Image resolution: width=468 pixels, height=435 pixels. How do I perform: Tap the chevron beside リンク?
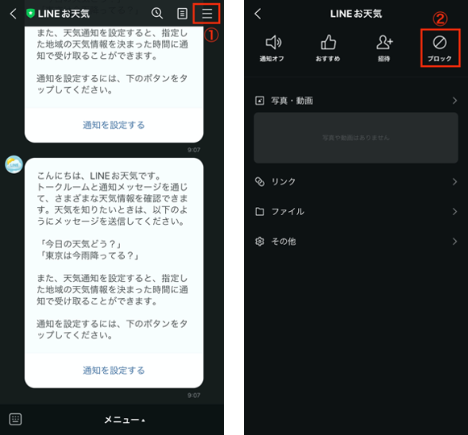click(x=454, y=181)
